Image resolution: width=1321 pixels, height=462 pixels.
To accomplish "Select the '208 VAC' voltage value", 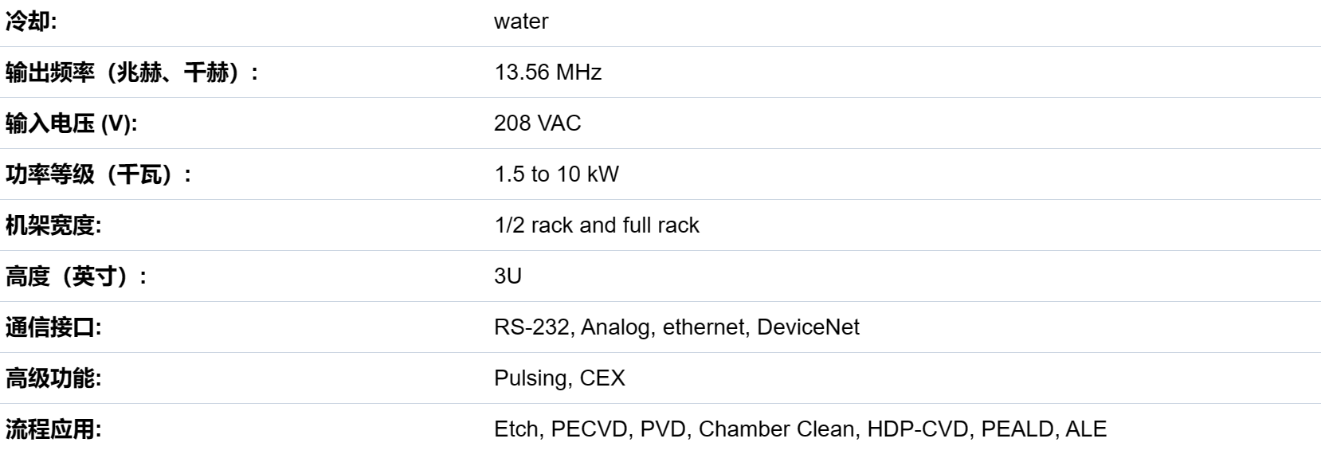I will [x=537, y=123].
